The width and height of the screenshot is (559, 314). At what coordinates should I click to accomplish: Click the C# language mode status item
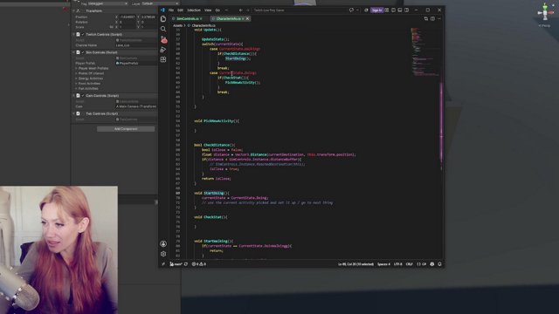point(422,264)
